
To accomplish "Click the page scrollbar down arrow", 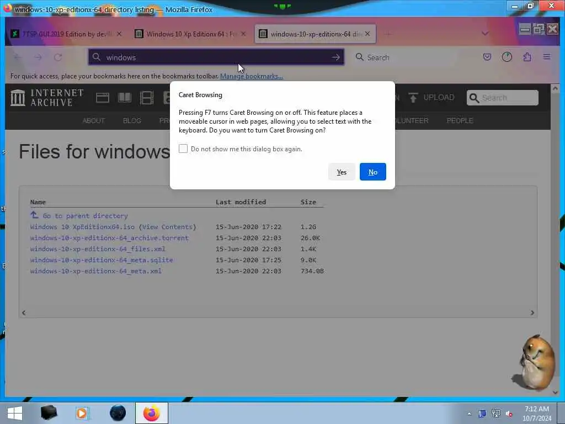I will (x=555, y=393).
